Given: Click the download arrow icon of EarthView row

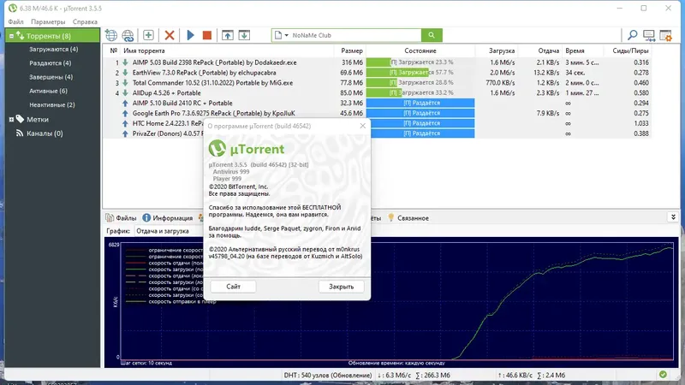Looking at the screenshot, I should 125,73.
